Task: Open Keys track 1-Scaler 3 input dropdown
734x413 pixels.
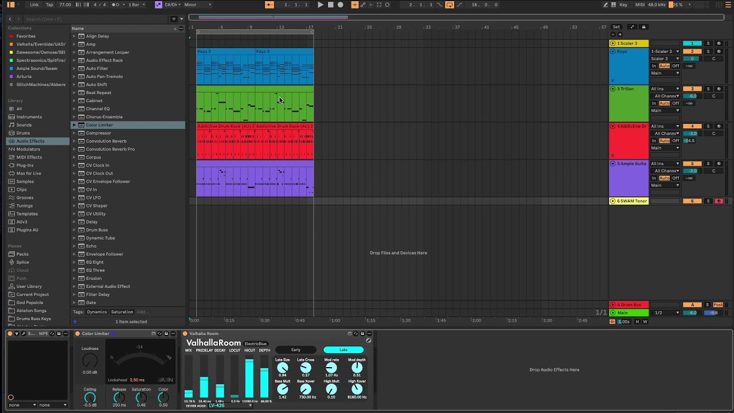Action: tap(665, 52)
